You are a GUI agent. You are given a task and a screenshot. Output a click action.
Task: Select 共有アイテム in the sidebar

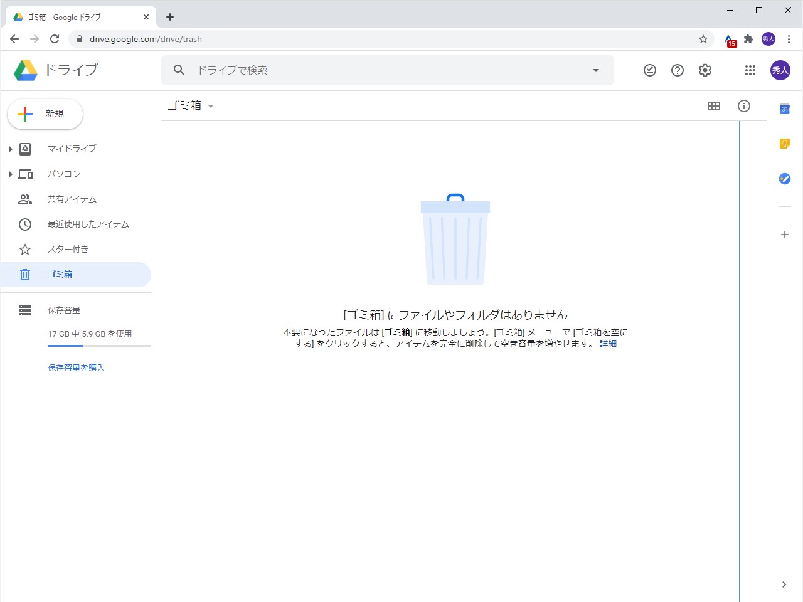pyautogui.click(x=72, y=199)
